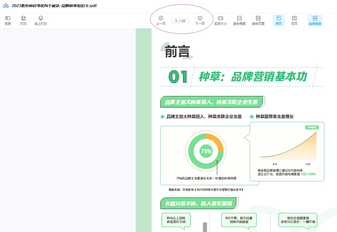
Task: Click the 前言 heading on the page
Action: click(177, 51)
